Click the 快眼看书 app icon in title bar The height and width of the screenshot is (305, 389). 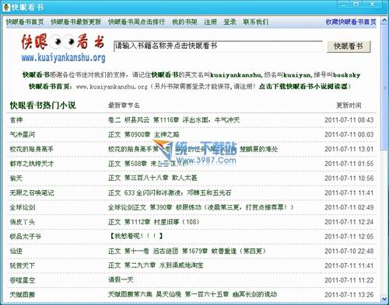(6, 7)
